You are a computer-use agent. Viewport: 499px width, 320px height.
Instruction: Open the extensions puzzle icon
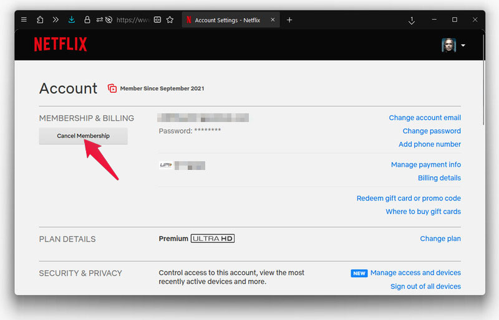(x=40, y=20)
